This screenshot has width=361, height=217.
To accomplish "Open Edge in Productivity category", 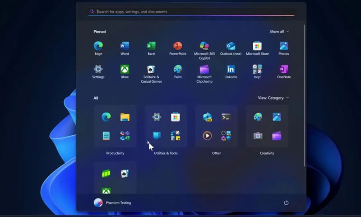I will (106, 117).
